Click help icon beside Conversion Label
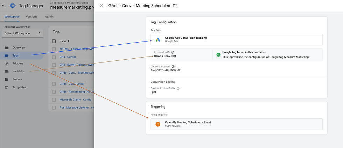This screenshot has height=148, width=343. click(x=173, y=67)
